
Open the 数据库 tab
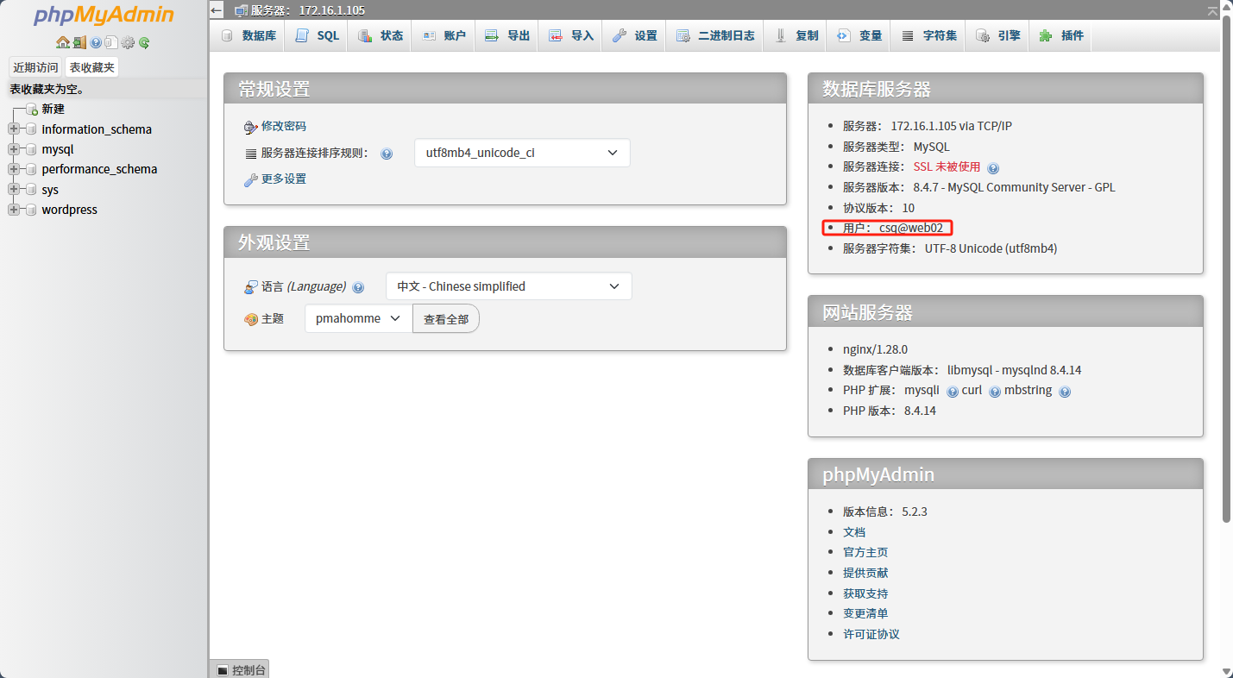pyautogui.click(x=248, y=35)
